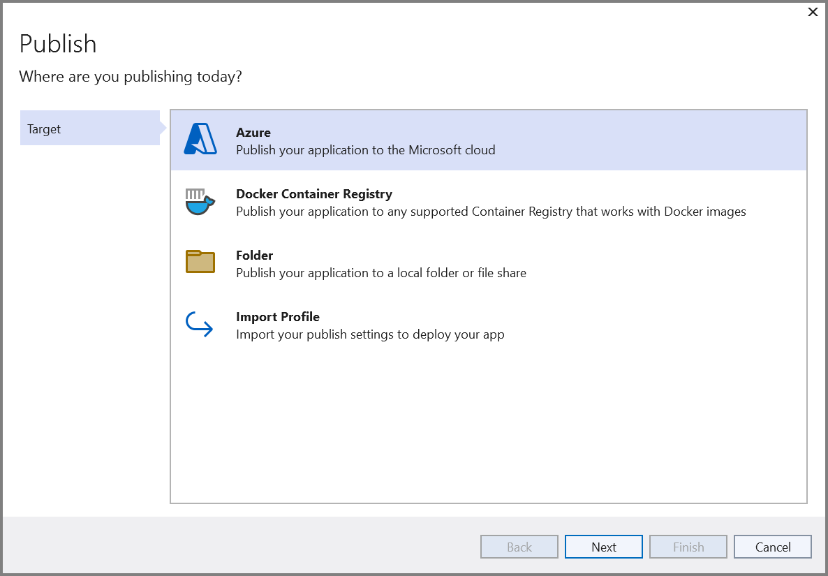
Task: Click 'local folder or file share' description
Action: click(380, 273)
